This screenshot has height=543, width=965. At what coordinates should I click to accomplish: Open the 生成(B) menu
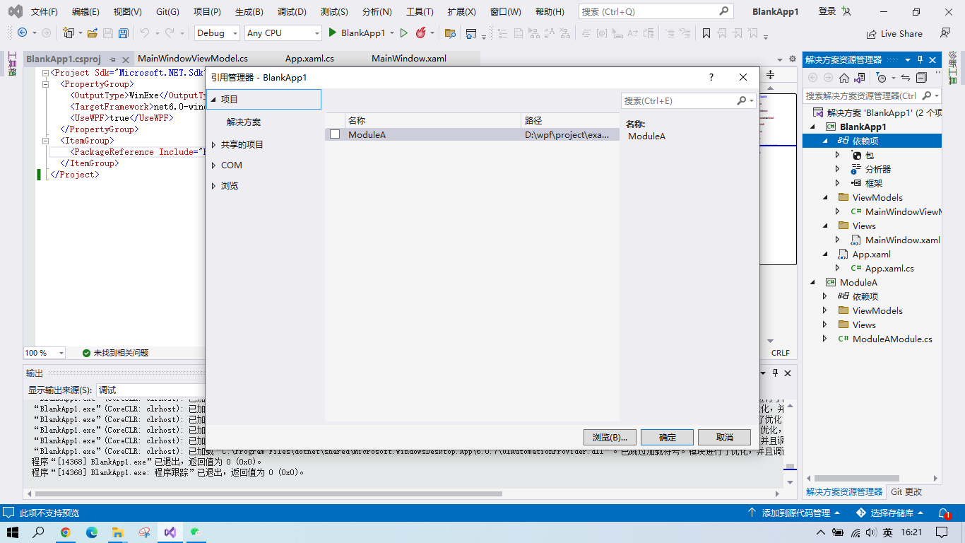coord(249,12)
